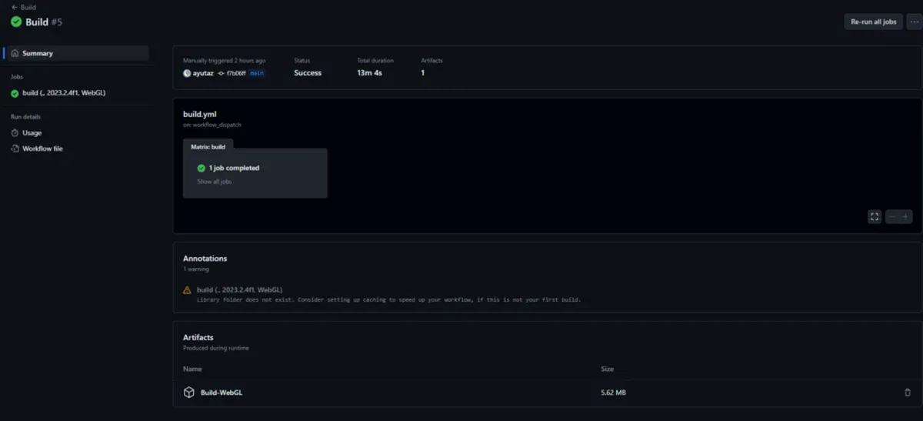Click Re-run all jobs button
Screen dimensions: 923x421
[873, 22]
